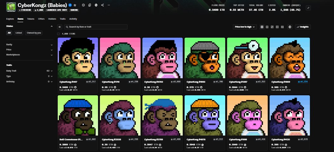The height and width of the screenshot is (152, 334).
Task: Open the CyberKong #1989 thumbnail
Action: click(290, 58)
